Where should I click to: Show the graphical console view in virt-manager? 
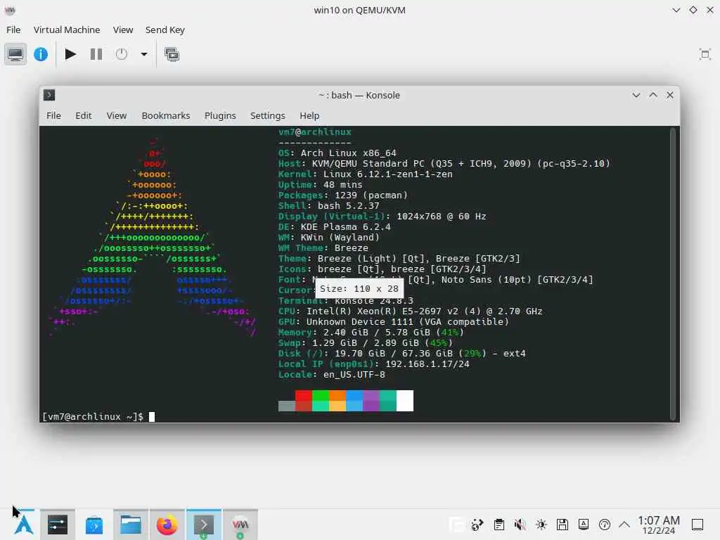(x=15, y=54)
